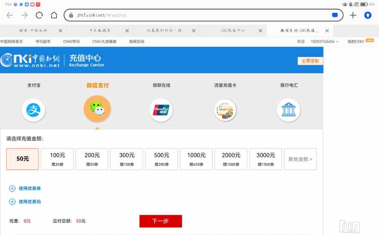The image size is (379, 236).
Task: Open the 书刊超市 link
Action: coord(43,42)
